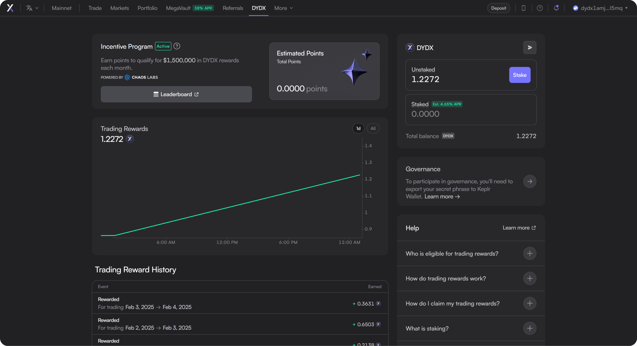This screenshot has width=637, height=346.
Task: Open the Portfolio tab
Action: pos(147,8)
